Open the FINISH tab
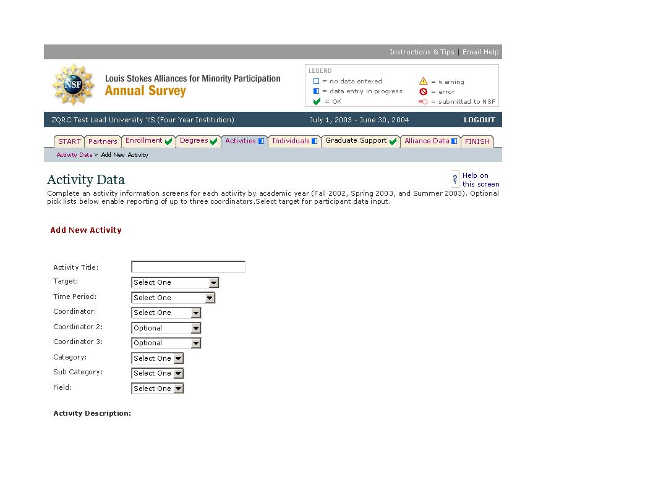This screenshot has width=653, height=504. click(477, 141)
